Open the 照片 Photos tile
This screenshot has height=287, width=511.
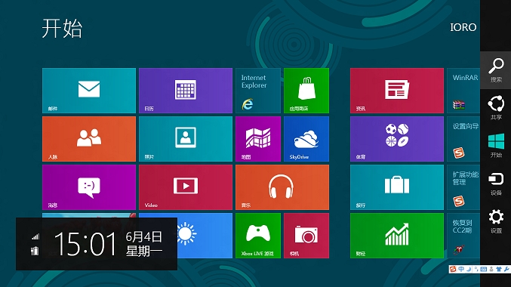click(x=186, y=139)
